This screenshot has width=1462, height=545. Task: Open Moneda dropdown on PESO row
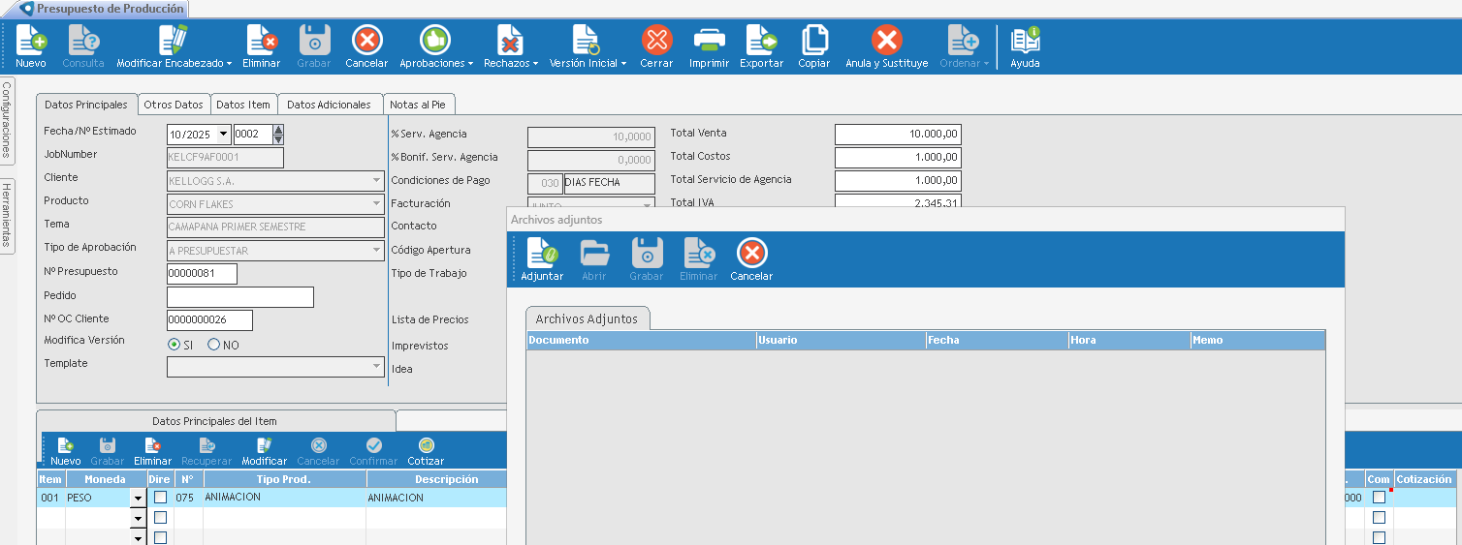pyautogui.click(x=138, y=499)
